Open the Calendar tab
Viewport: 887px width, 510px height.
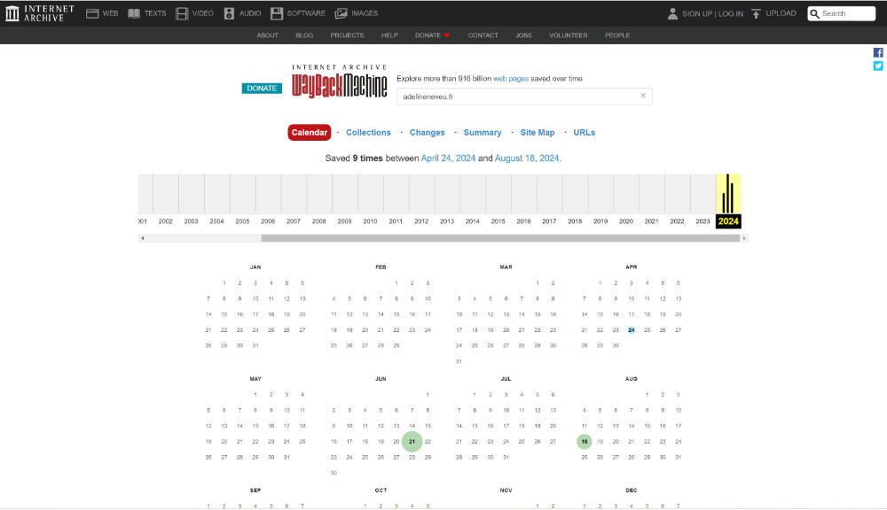(x=310, y=132)
